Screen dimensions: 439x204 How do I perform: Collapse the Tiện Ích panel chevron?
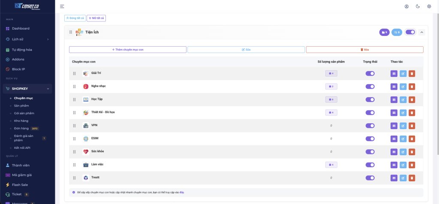click(421, 32)
